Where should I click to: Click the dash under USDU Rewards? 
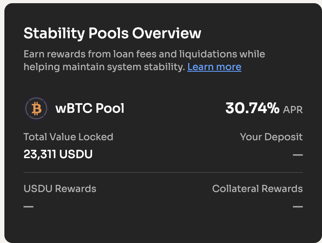click(28, 206)
